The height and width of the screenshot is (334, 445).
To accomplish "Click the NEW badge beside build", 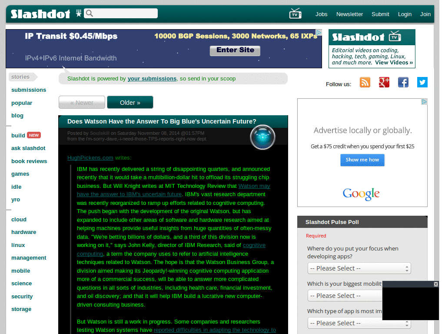I will pos(34,135).
